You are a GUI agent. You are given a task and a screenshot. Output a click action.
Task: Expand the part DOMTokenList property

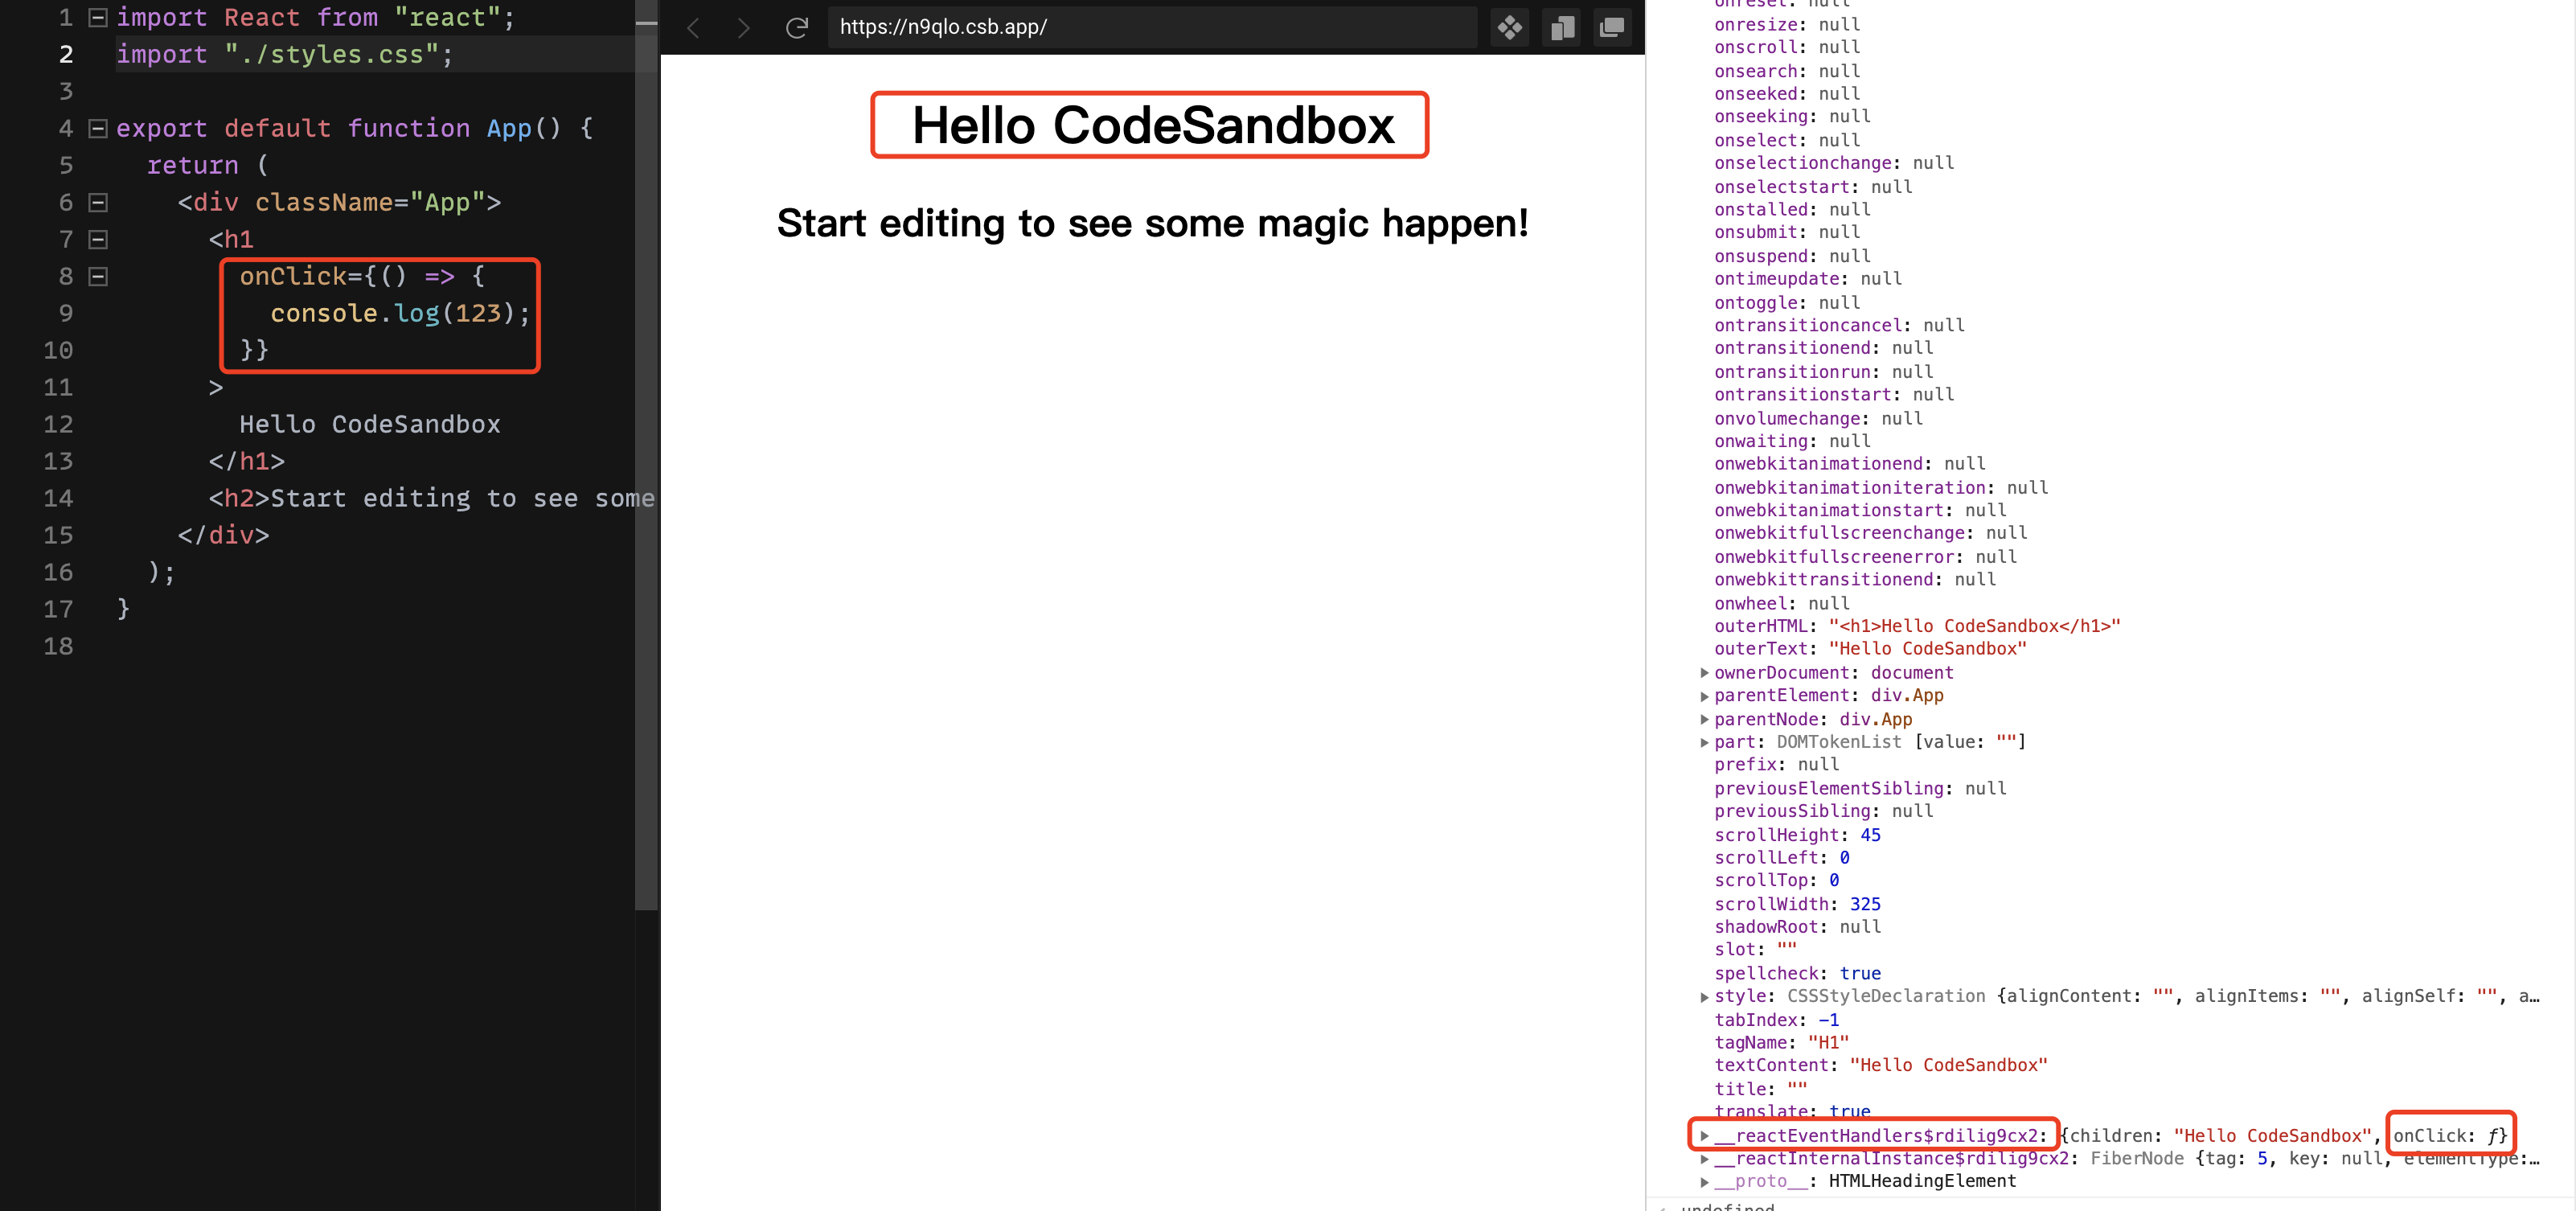click(x=1704, y=742)
